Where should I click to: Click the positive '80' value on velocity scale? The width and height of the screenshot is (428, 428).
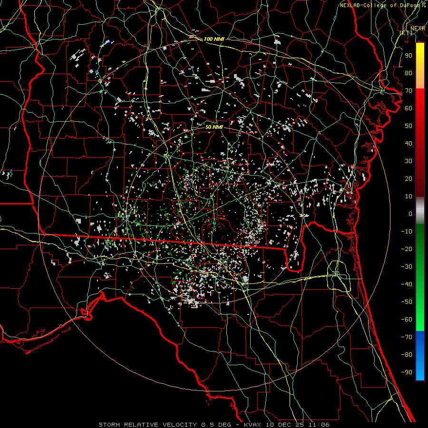pos(409,73)
